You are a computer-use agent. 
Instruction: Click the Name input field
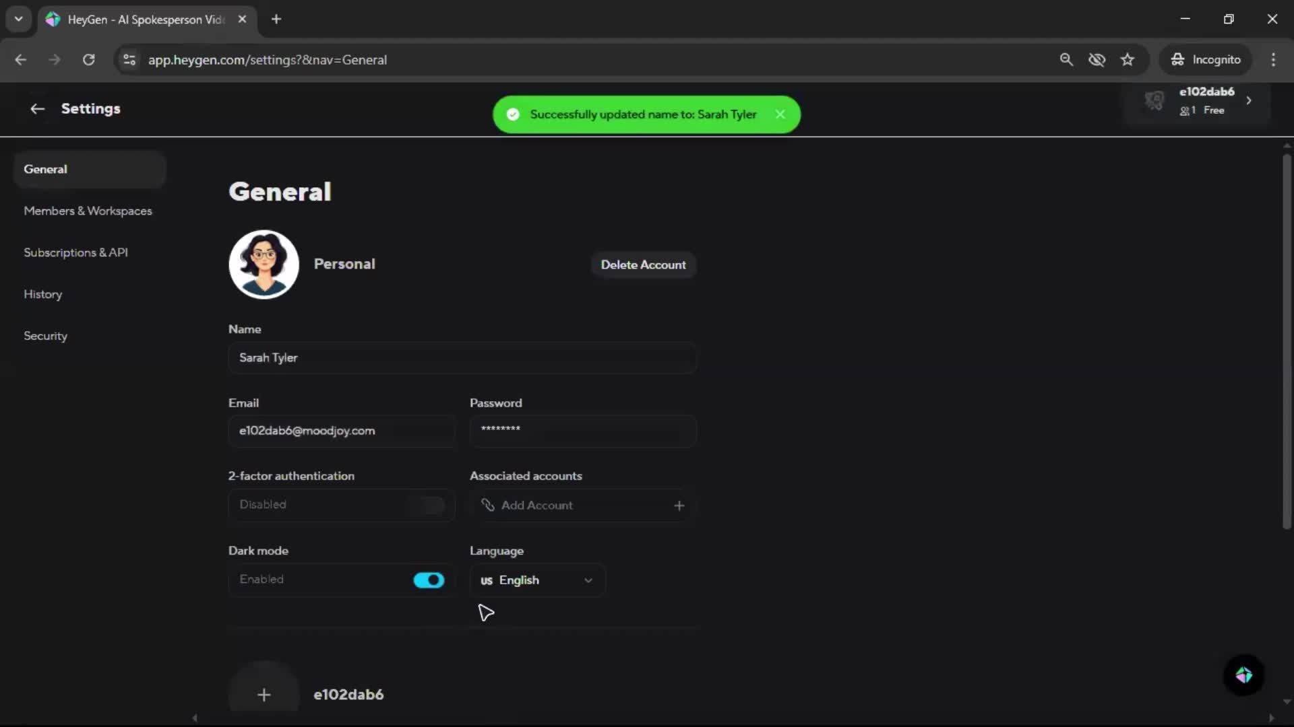(x=462, y=358)
